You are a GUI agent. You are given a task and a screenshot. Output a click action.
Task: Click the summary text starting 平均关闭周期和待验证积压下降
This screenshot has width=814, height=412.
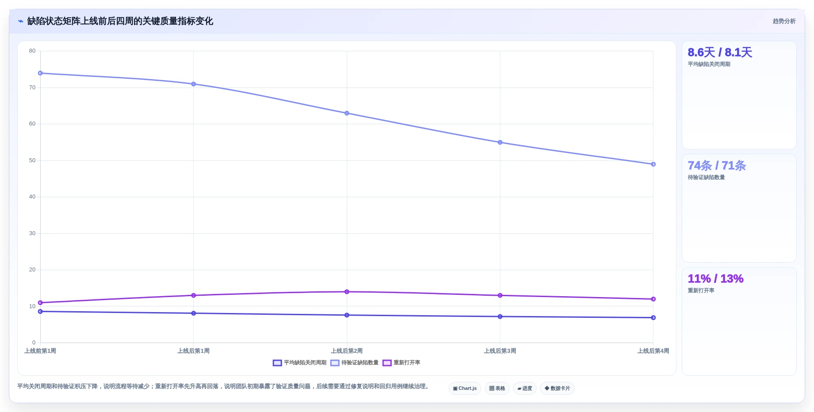pyautogui.click(x=224, y=386)
